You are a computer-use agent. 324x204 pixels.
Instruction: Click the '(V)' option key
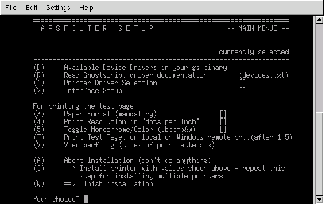tap(39, 145)
